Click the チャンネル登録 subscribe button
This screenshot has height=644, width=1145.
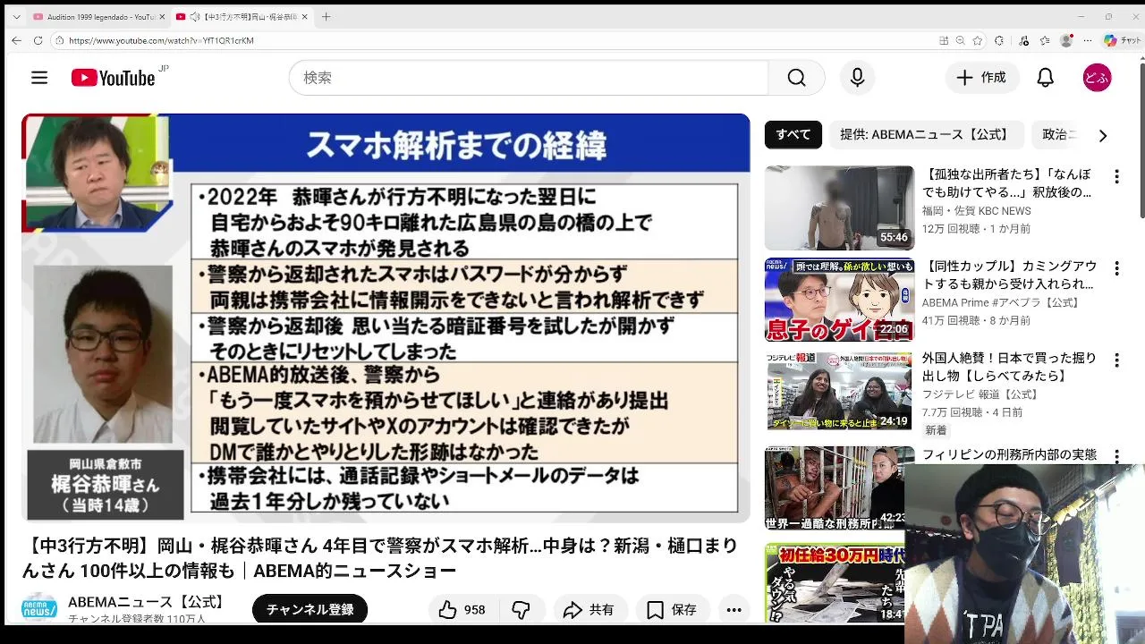tap(310, 609)
